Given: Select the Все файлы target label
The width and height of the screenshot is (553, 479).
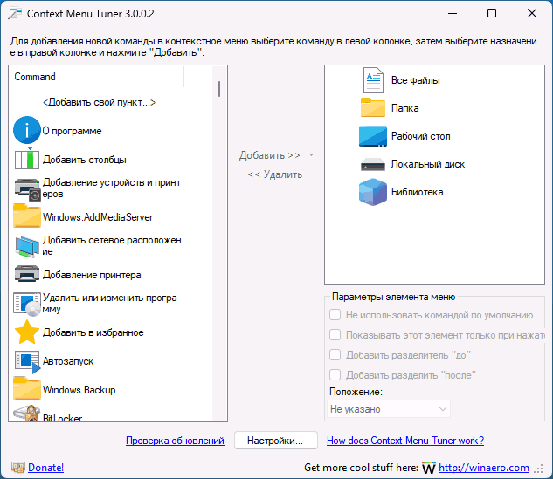Looking at the screenshot, I should 416,80.
